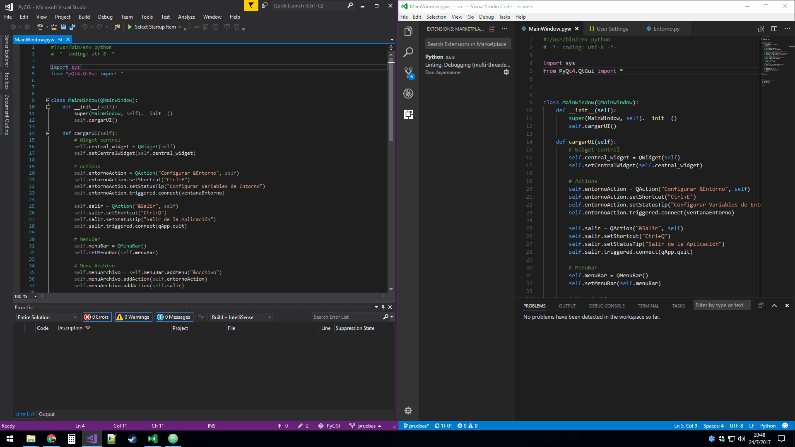Click the Save All icon in Visual Studio toolbar

point(72,27)
